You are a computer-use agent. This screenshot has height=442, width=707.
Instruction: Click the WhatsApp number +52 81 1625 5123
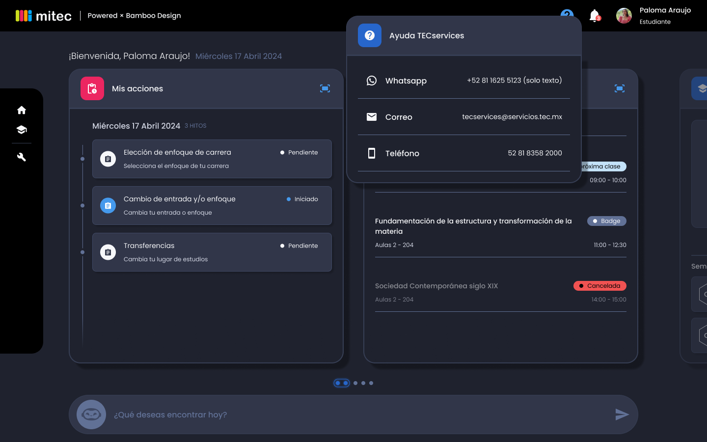(515, 81)
